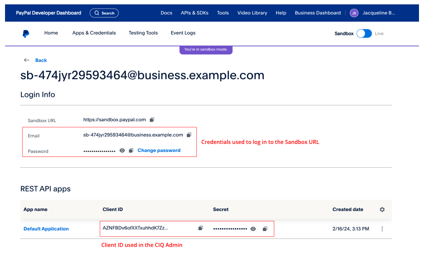Open Jacqueline B account menu

click(x=378, y=13)
